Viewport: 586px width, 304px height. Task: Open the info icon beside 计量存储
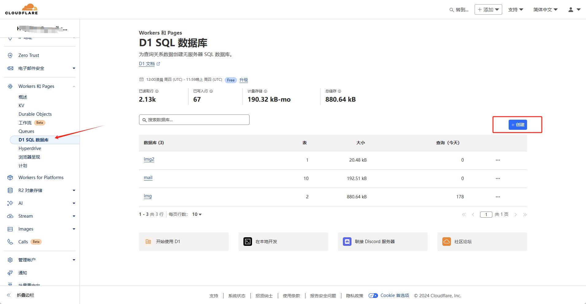(266, 91)
